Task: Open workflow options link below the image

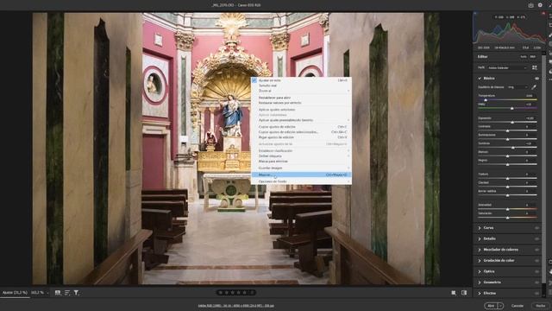Action: coord(235,306)
